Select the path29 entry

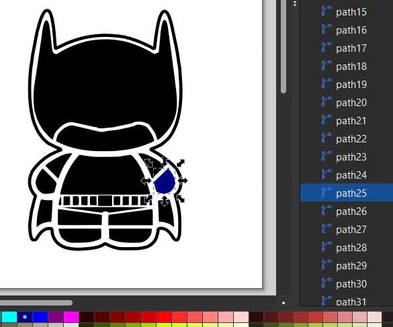click(x=347, y=266)
